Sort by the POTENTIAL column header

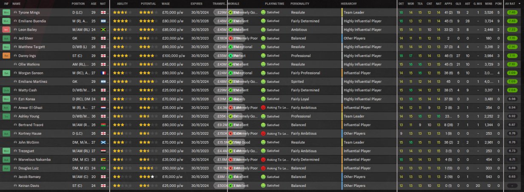pyautogui.click(x=148, y=3)
